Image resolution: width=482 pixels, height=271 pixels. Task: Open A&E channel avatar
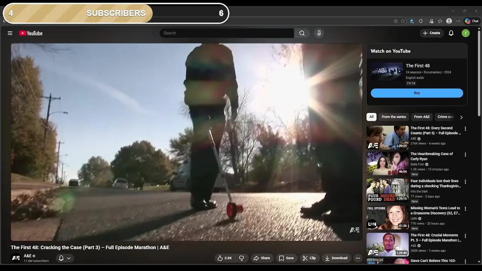coord(16,258)
